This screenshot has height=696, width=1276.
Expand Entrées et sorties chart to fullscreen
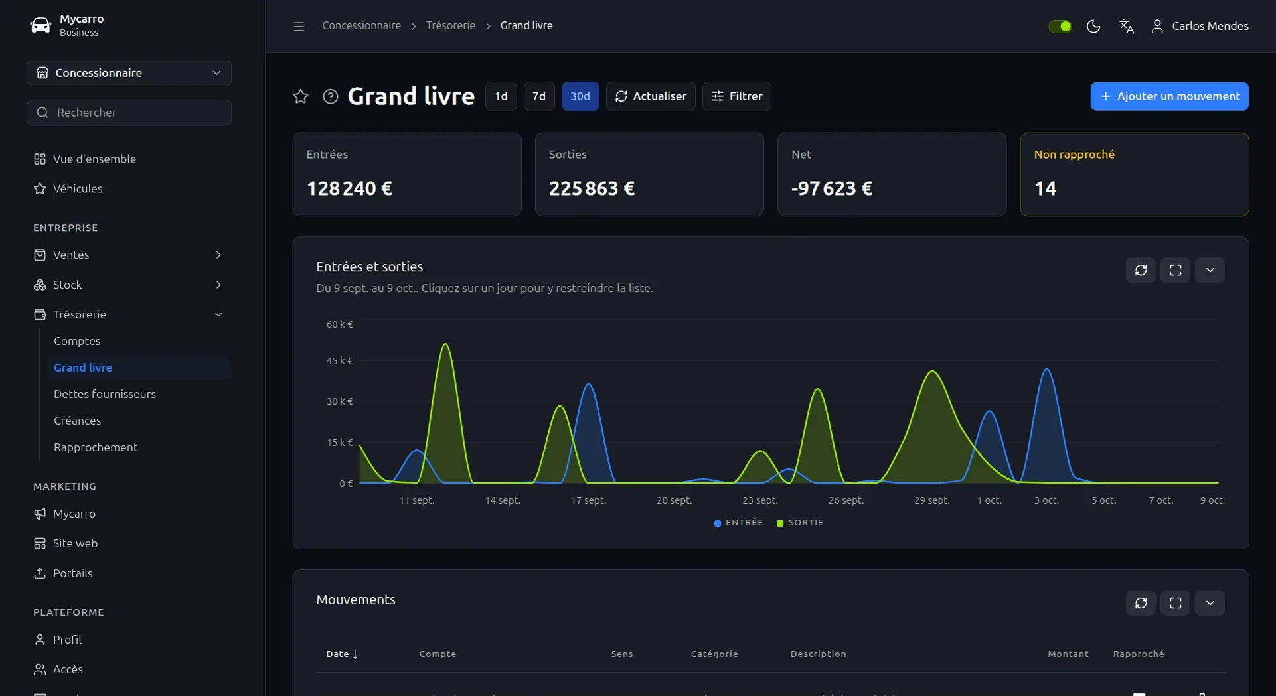pyautogui.click(x=1175, y=270)
